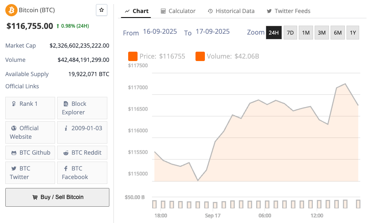Click the orange Bitcoin logo icon
Screen dimensions: 371x223
[x=11, y=10]
